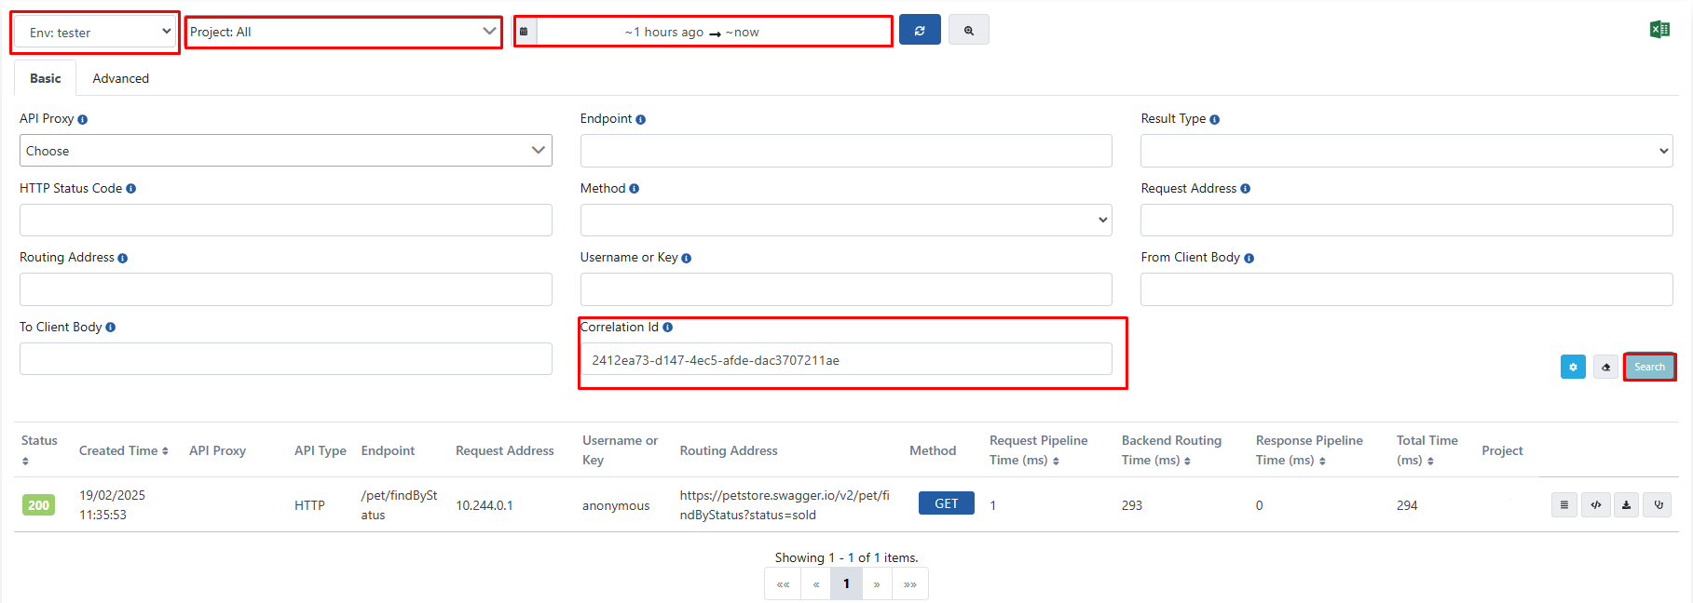Viewport: 1693px width, 603px height.
Task: Click the calendar icon in time range
Action: 524,32
